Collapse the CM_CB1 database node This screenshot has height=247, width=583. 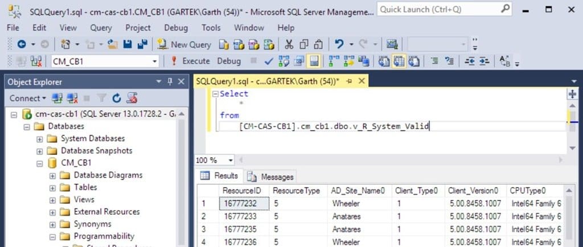(x=39, y=163)
